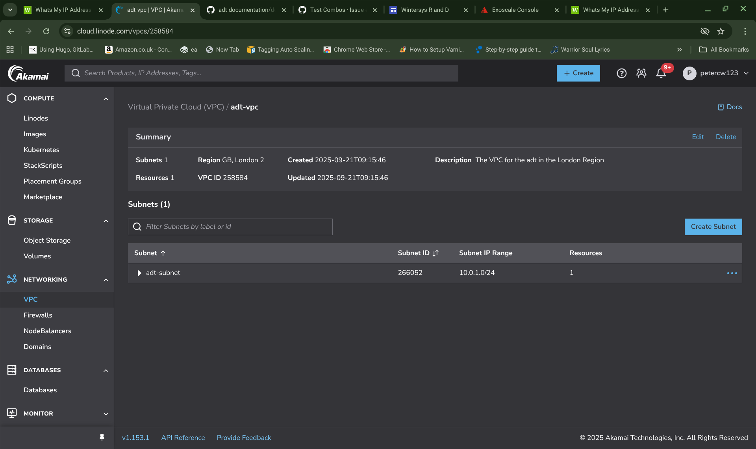Click the Create Subnet button
Viewport: 756px width, 449px height.
click(x=713, y=227)
